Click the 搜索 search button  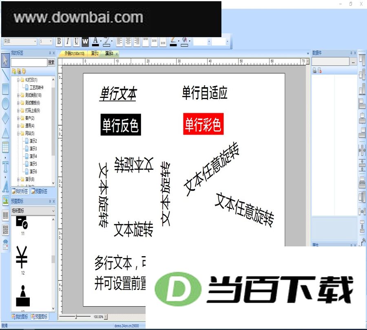51,62
